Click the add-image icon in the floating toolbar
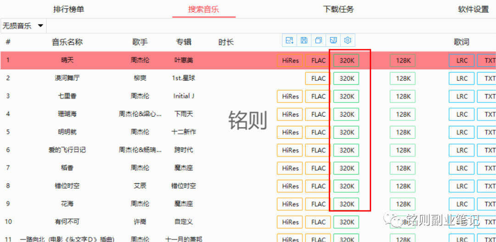This screenshot has height=242, width=496. point(289,40)
